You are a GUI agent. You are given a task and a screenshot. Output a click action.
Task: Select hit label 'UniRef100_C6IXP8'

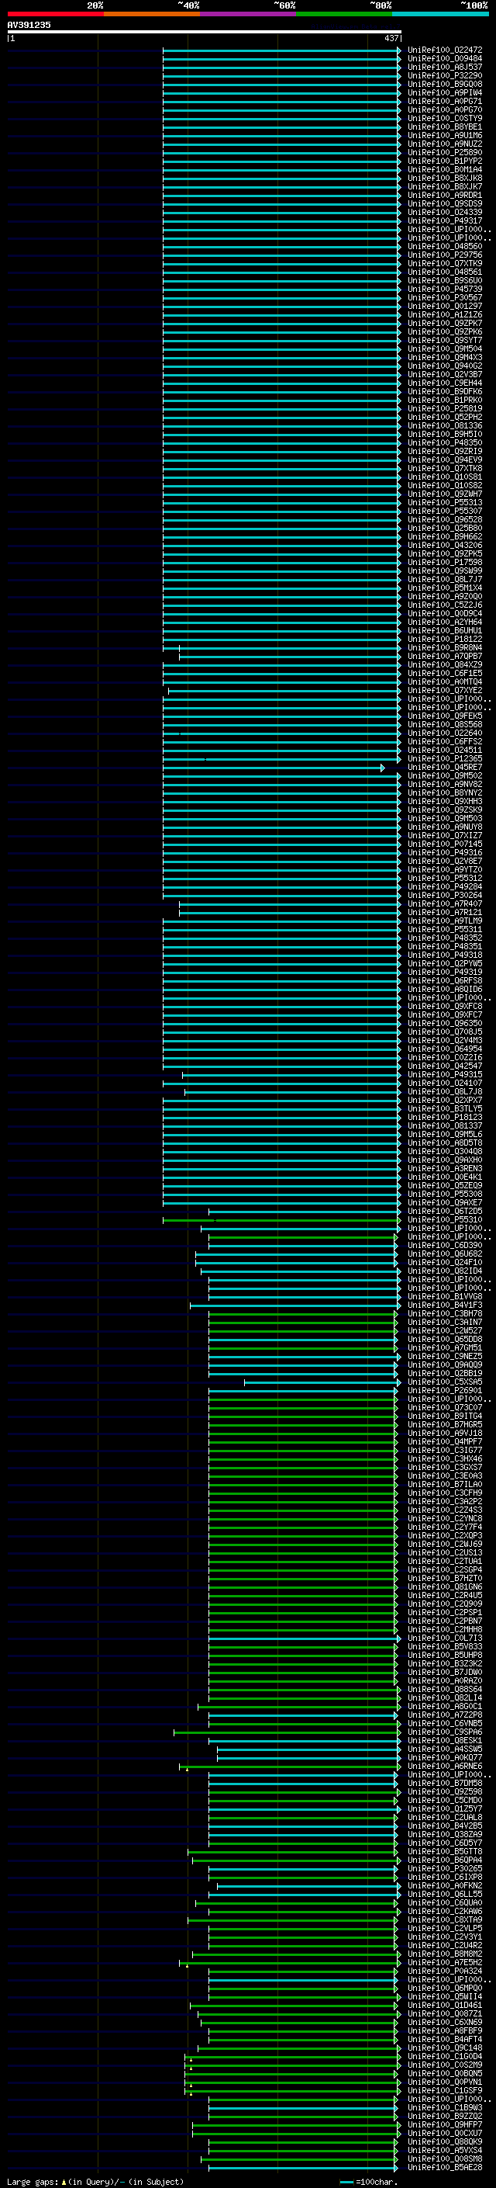pos(445,1877)
